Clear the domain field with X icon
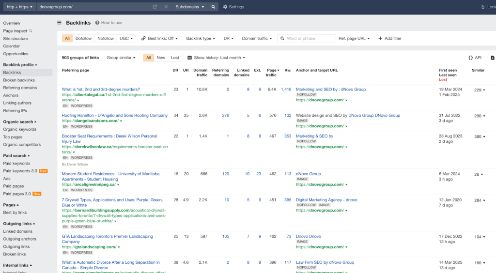This screenshot has width=496, height=273. pos(166,7)
